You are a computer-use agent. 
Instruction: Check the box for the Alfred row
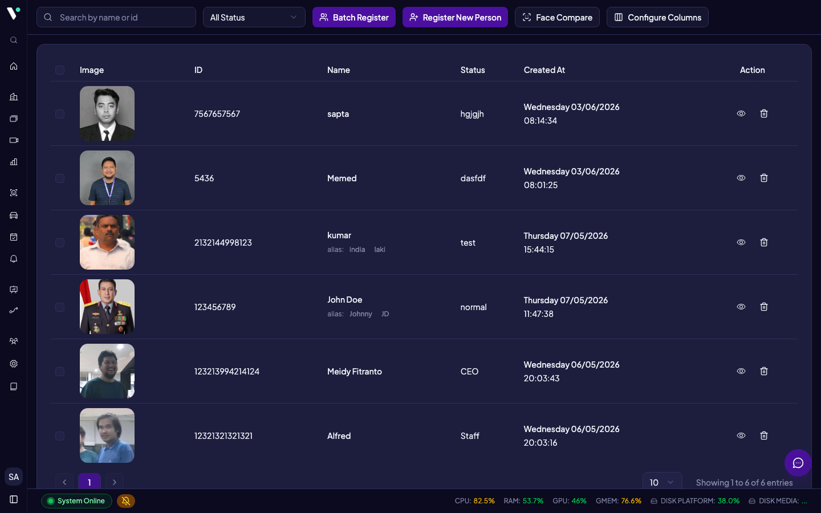[x=60, y=436]
